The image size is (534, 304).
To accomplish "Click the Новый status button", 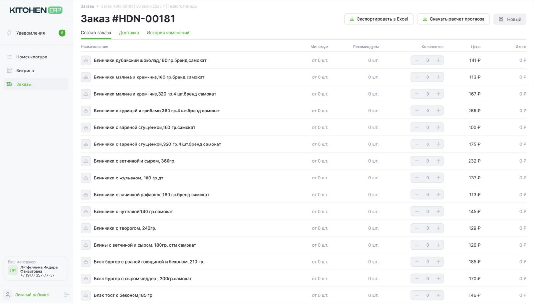I will coord(510,19).
